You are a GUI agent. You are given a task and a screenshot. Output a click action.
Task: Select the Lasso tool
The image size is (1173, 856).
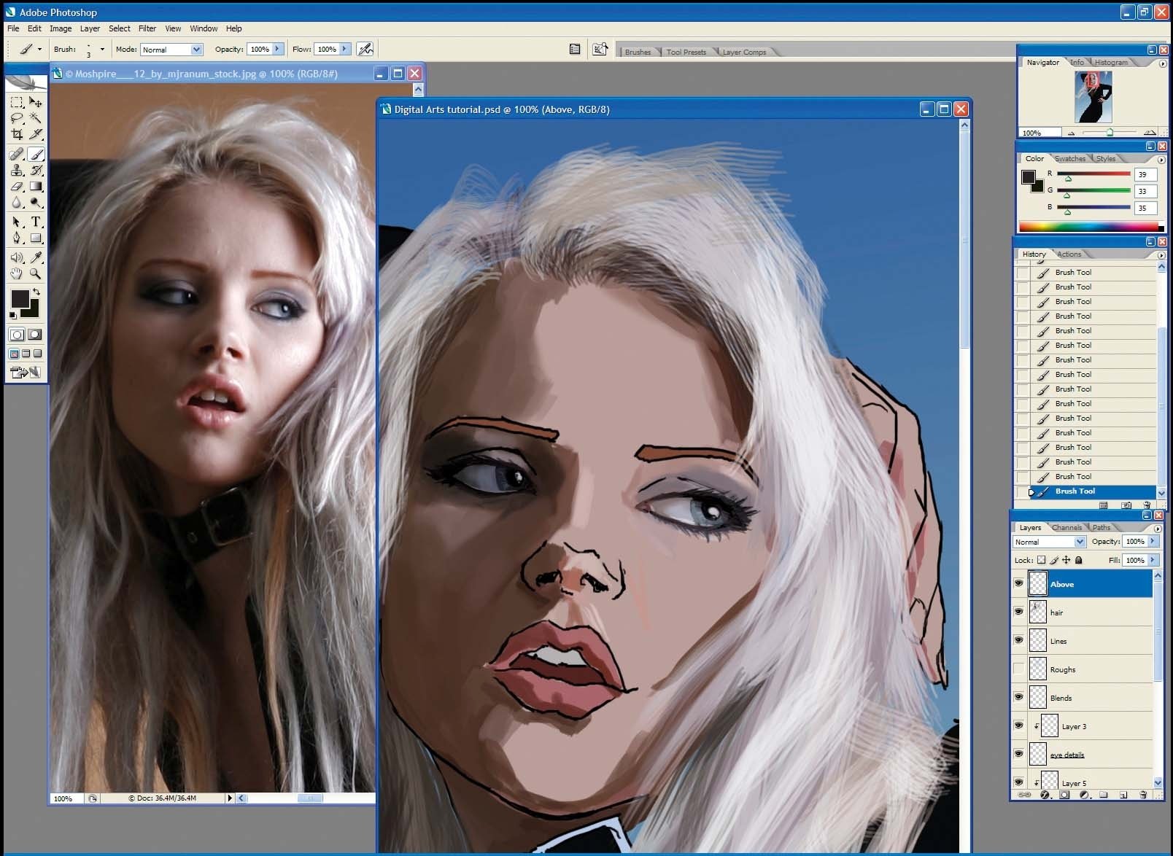click(x=17, y=118)
